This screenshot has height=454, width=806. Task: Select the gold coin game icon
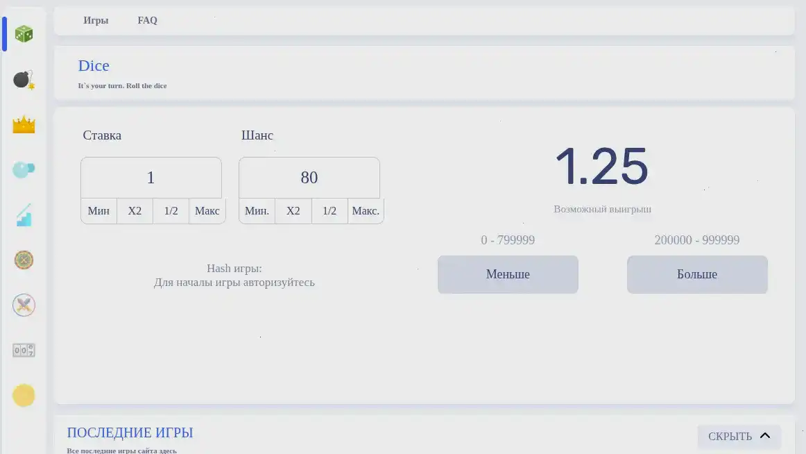point(24,395)
